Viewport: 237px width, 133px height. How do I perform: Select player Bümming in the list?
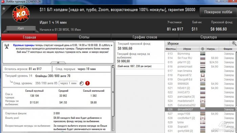(184, 54)
